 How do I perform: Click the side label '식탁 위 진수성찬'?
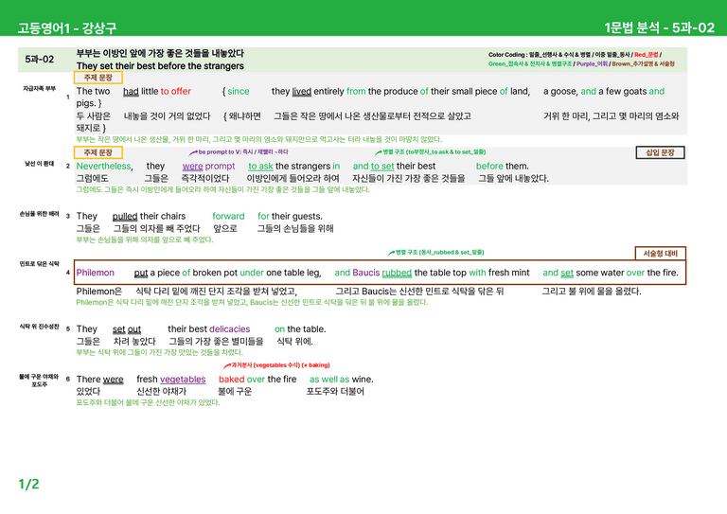(40, 327)
